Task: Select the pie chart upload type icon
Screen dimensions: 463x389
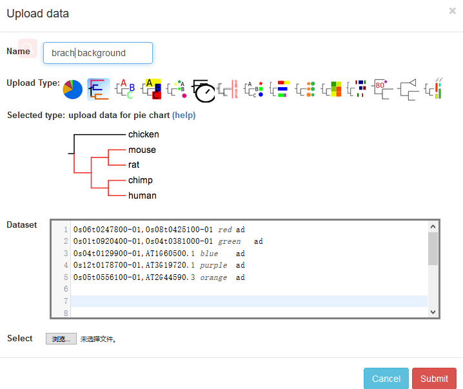Action: click(72, 89)
